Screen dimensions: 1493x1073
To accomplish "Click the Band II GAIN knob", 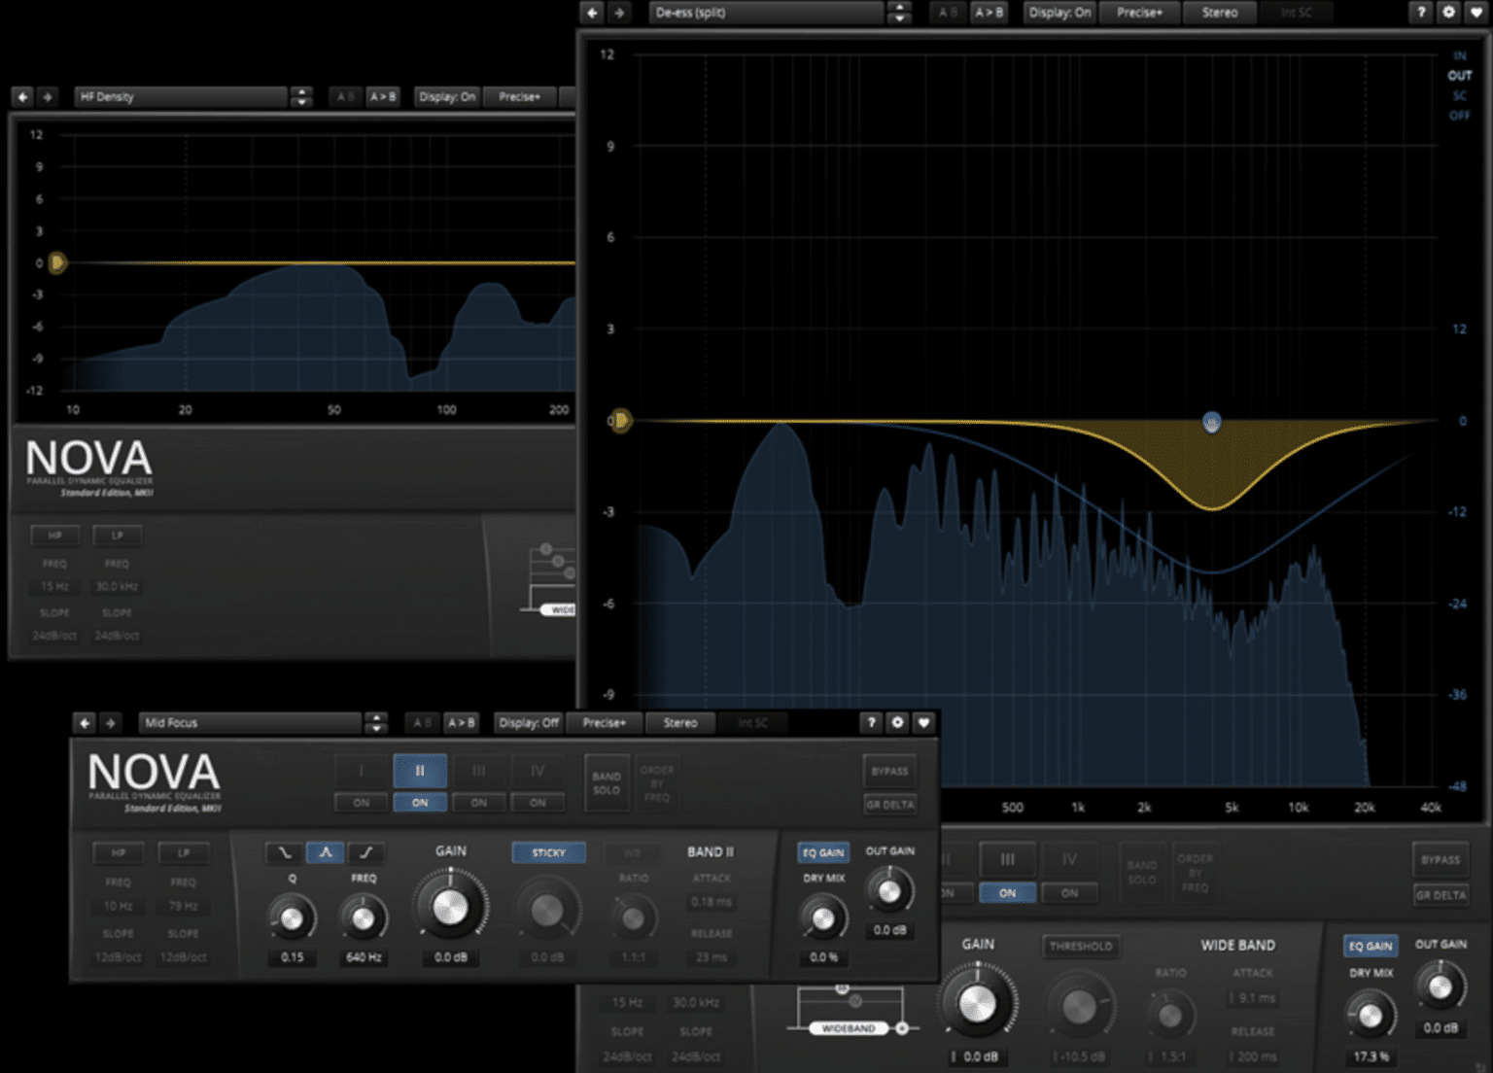I will tap(451, 904).
